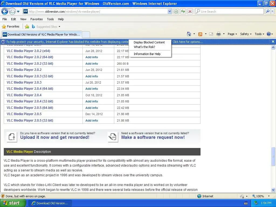276x207 pixels.
Task: Toggle the Compatibility View icon in the address bar
Action: pos(176,11)
